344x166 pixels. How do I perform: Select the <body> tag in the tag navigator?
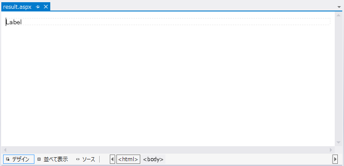click(x=153, y=159)
